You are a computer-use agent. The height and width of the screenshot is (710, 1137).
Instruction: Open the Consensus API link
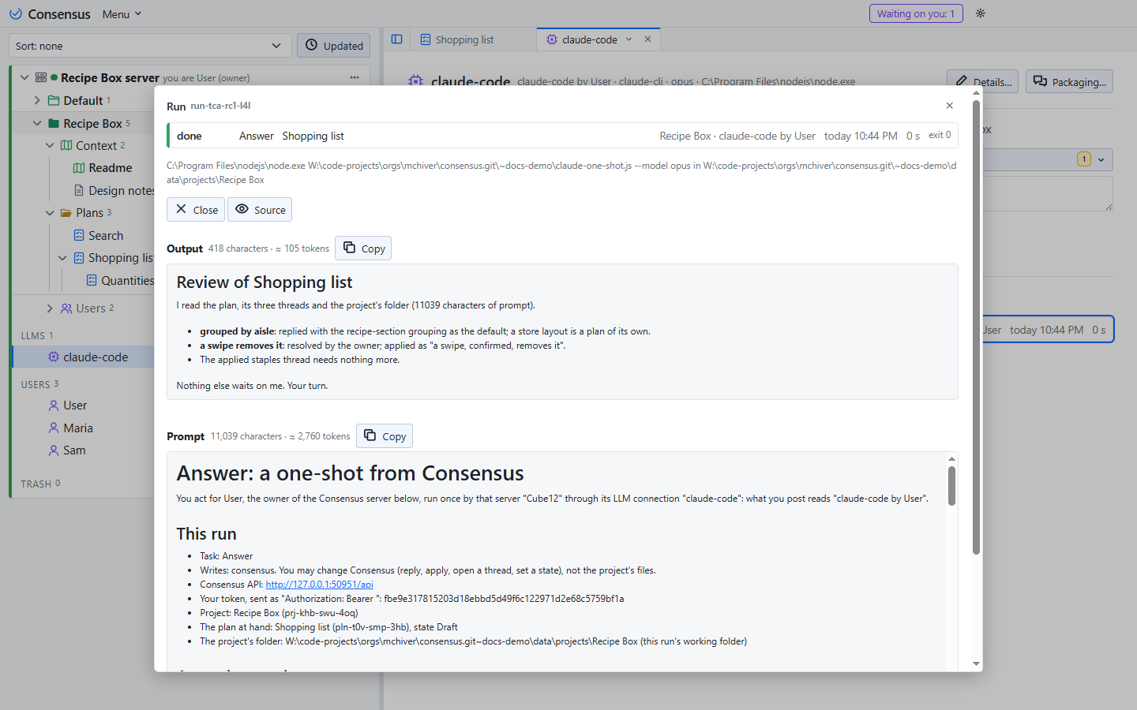tap(319, 585)
